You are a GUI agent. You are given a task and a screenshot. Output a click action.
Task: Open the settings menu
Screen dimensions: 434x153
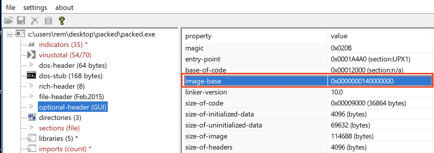[35, 8]
